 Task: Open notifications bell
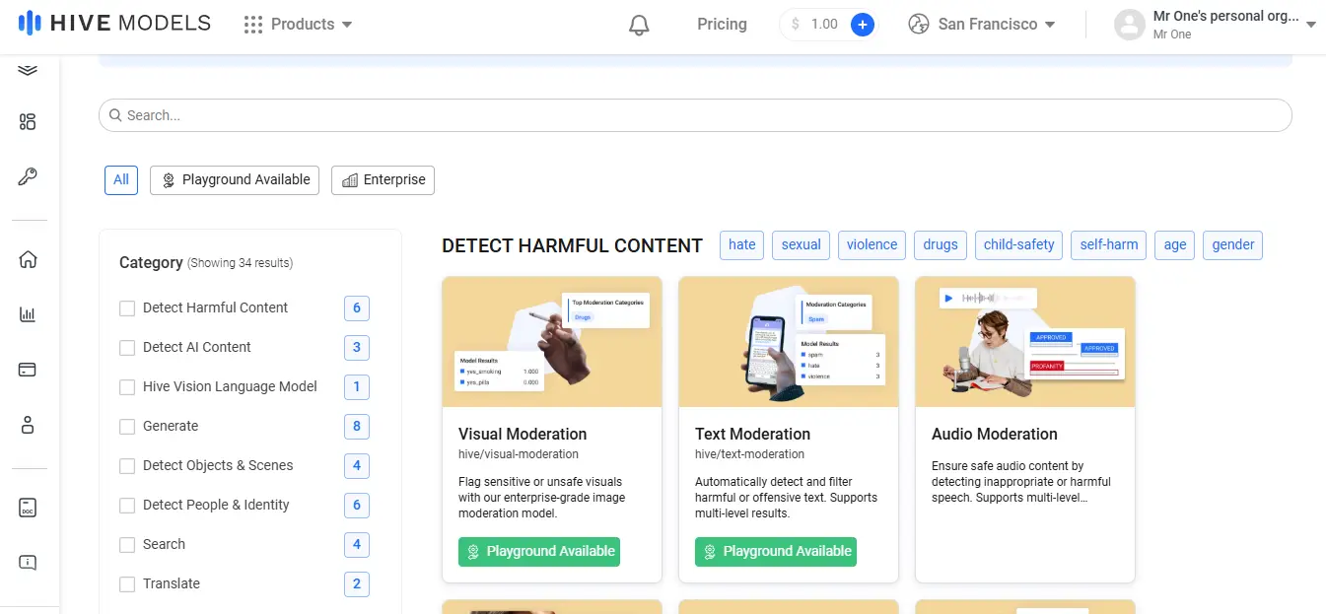pos(639,25)
